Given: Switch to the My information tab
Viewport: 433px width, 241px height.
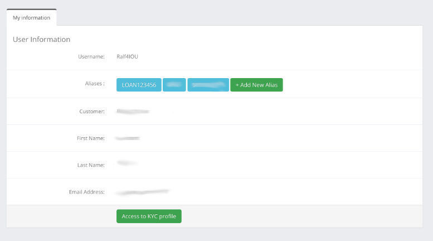Looking at the screenshot, I should tap(32, 18).
